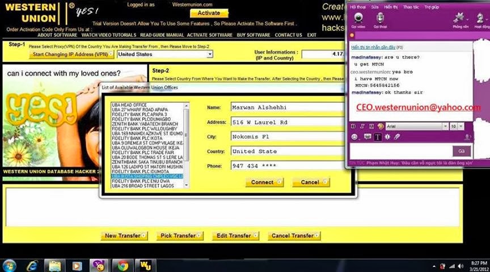Switch to Yahoo Messenger on the taskbar
Viewport: 490px width, 272px height.
click(x=99, y=266)
